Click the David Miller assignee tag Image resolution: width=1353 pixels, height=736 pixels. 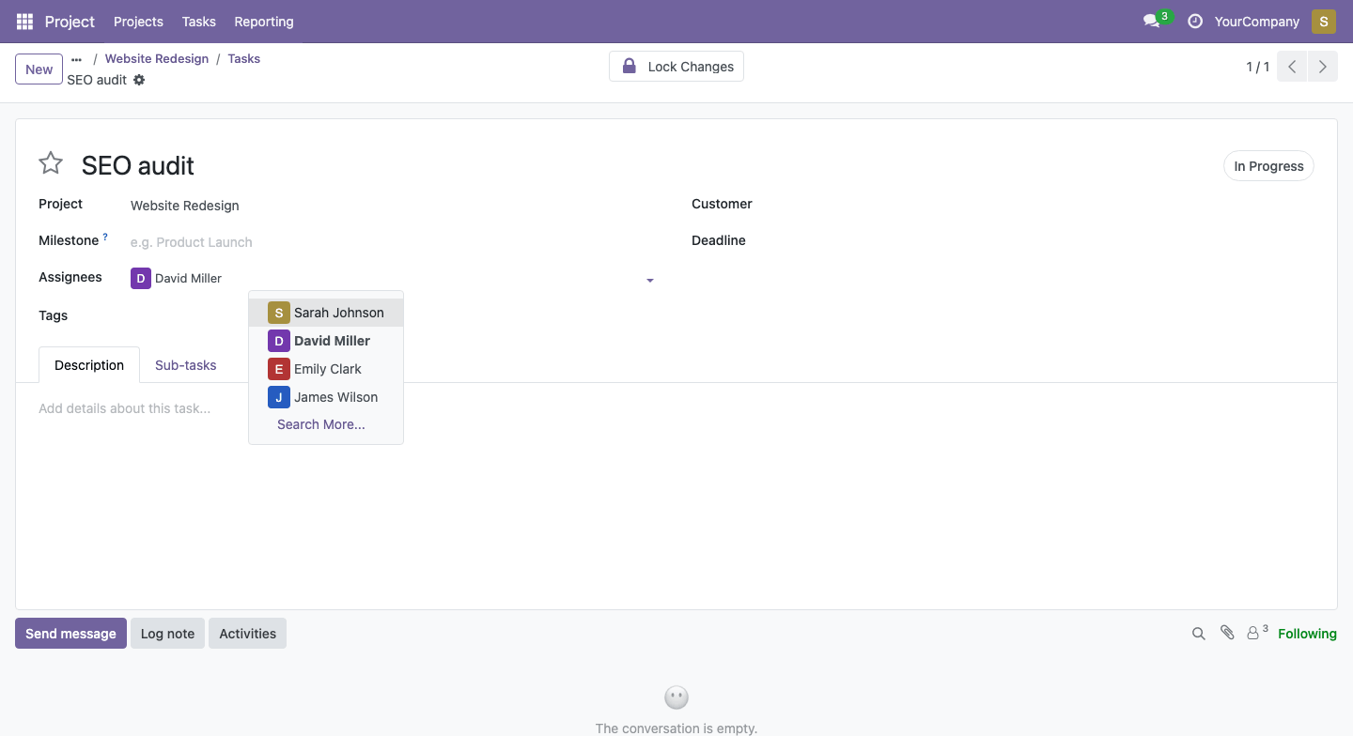(177, 279)
